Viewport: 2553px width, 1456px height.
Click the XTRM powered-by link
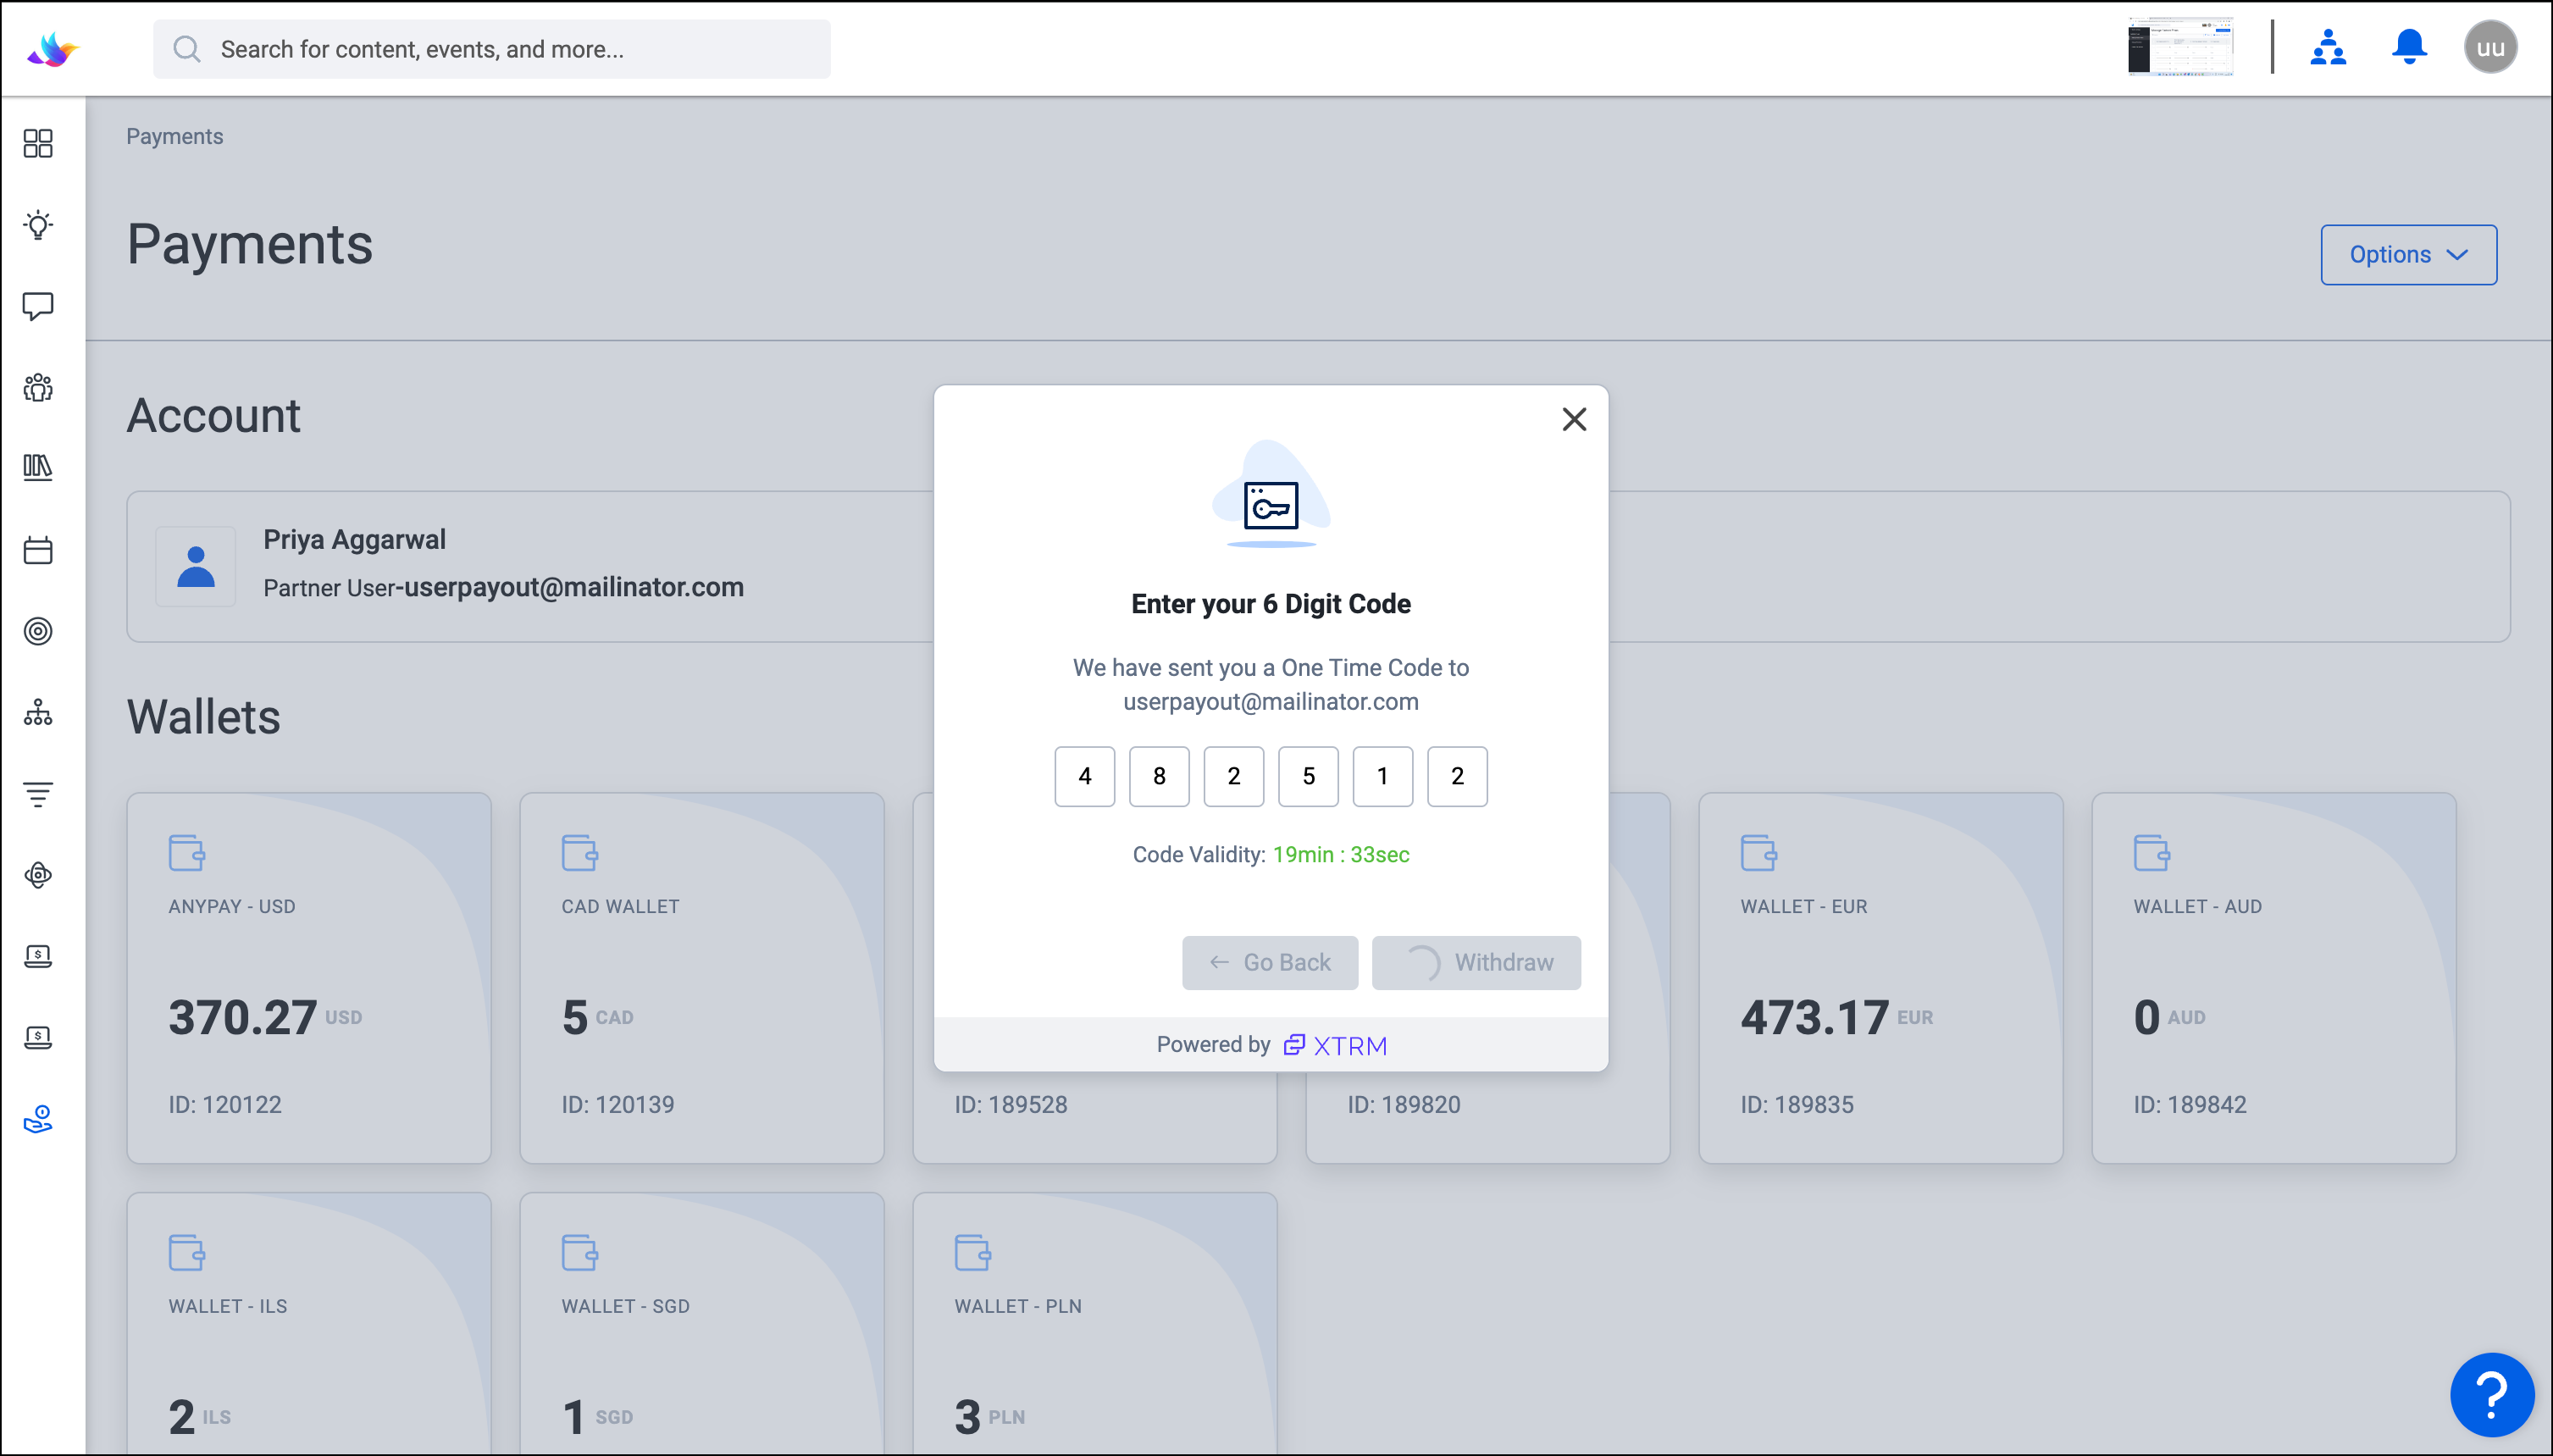click(x=1335, y=1045)
